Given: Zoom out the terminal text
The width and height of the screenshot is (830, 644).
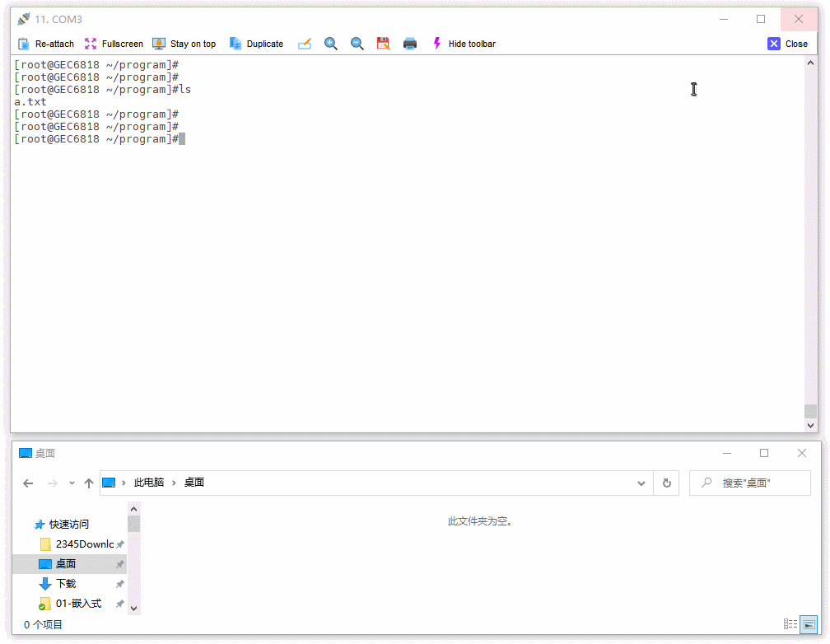Looking at the screenshot, I should click(357, 44).
